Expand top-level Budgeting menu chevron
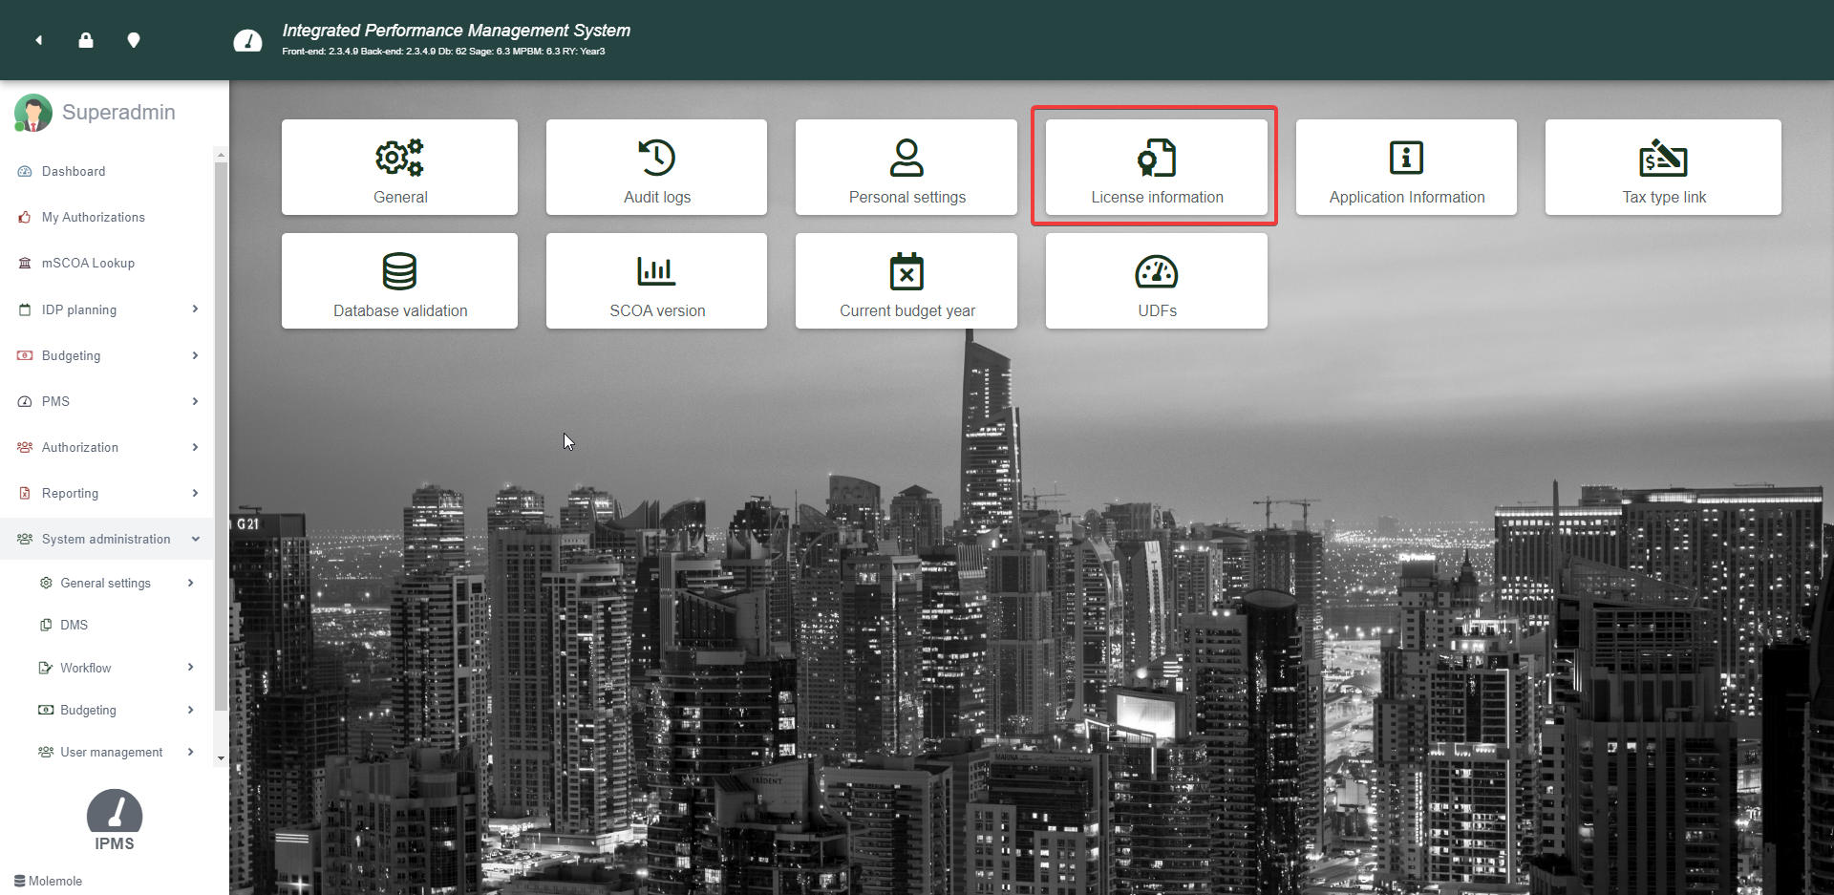 [195, 355]
